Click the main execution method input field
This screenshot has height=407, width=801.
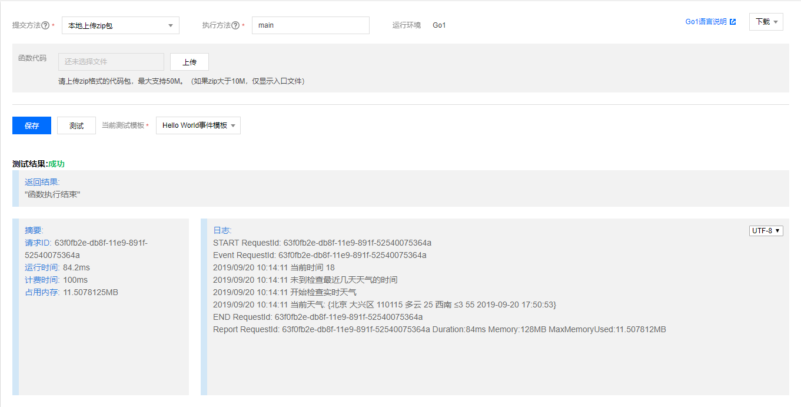[x=311, y=25]
